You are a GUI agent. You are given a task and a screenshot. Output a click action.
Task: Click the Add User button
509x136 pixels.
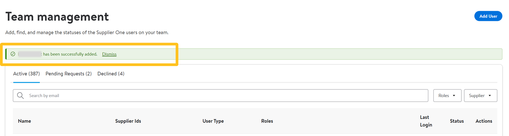pos(488,16)
